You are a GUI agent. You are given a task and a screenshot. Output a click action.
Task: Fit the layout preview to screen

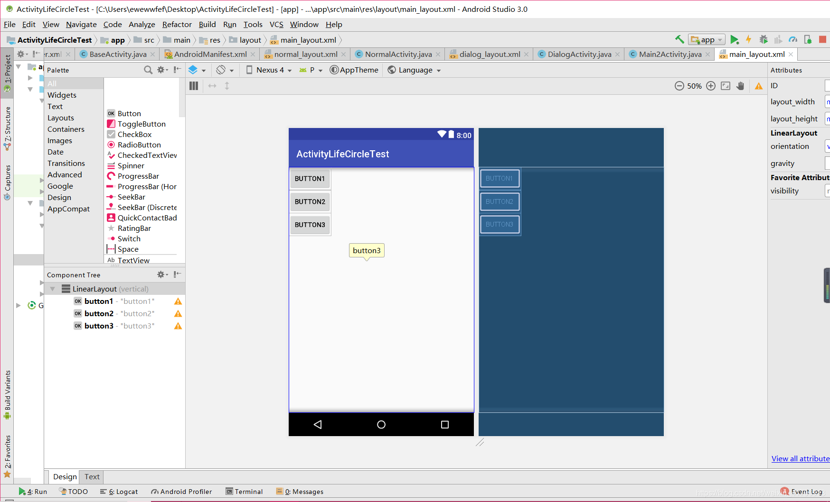point(726,86)
